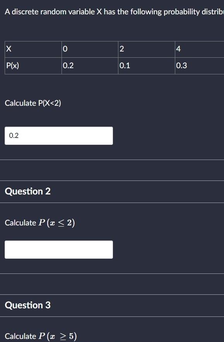
Task: Select the probability cell showing 0.3
Action: pyautogui.click(x=199, y=65)
